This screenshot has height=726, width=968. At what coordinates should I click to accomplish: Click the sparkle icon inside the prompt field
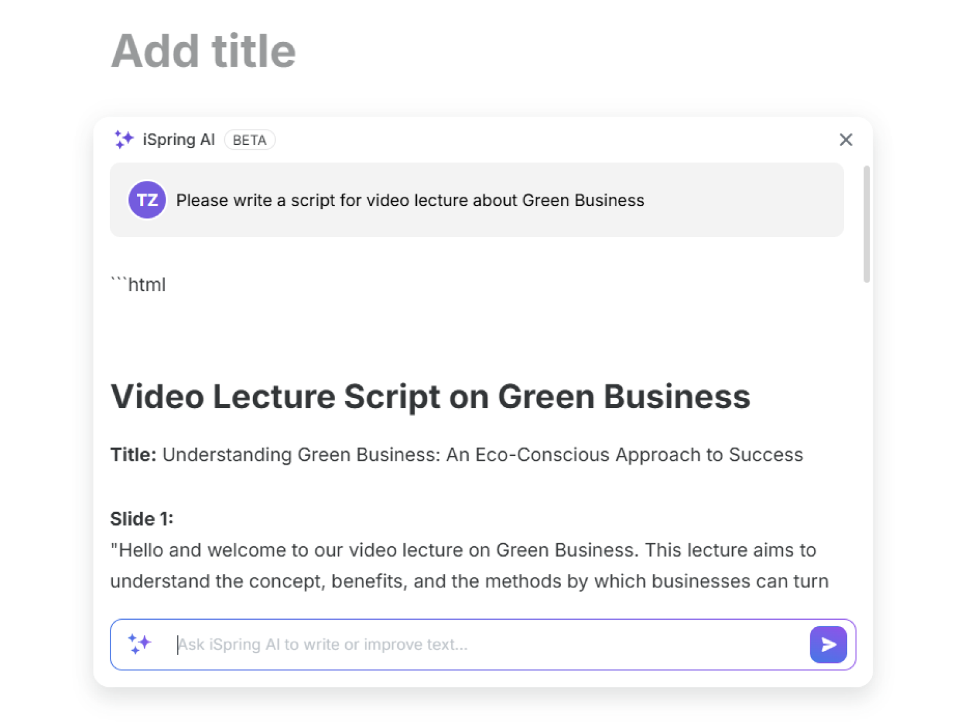(x=139, y=644)
